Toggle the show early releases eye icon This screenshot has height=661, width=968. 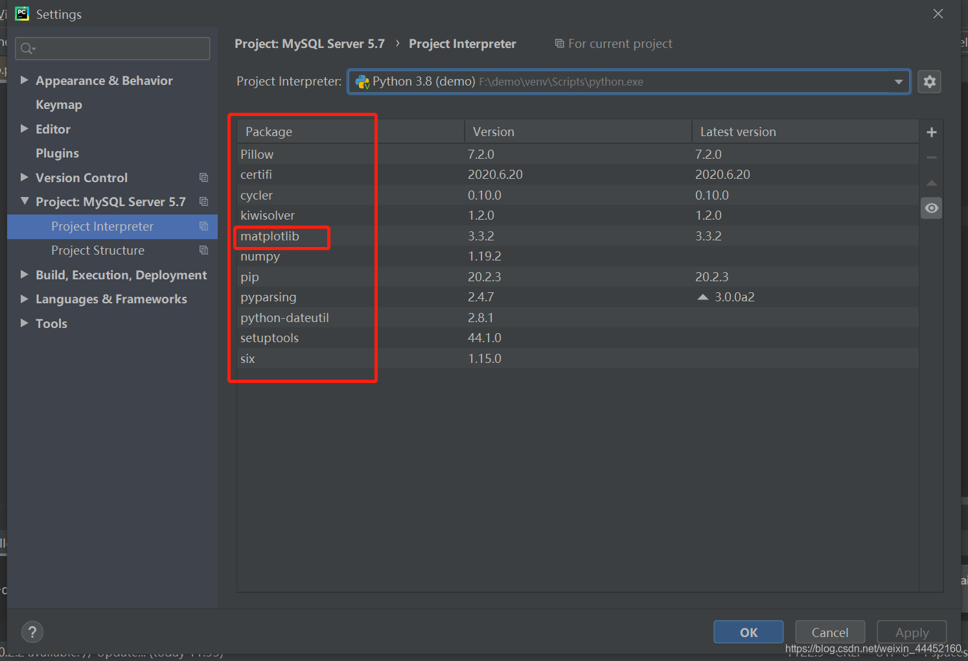[932, 208]
